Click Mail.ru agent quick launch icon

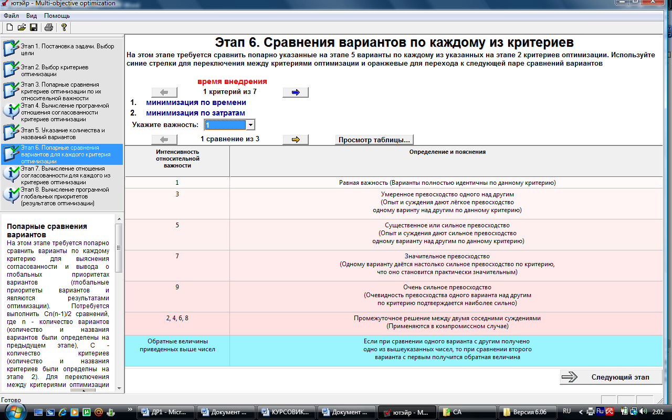(98, 412)
